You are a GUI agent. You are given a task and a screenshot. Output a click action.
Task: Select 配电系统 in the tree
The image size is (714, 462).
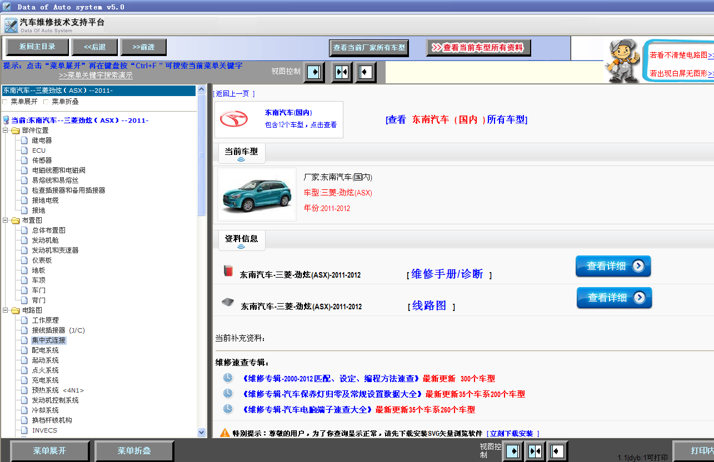[45, 350]
